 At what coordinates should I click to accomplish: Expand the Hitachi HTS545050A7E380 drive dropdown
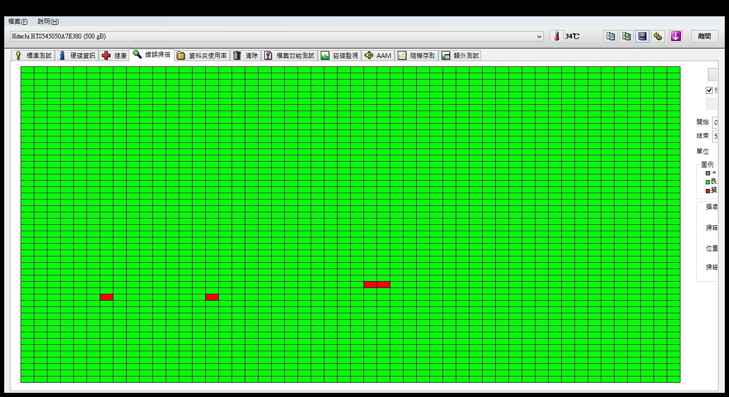[x=539, y=36]
